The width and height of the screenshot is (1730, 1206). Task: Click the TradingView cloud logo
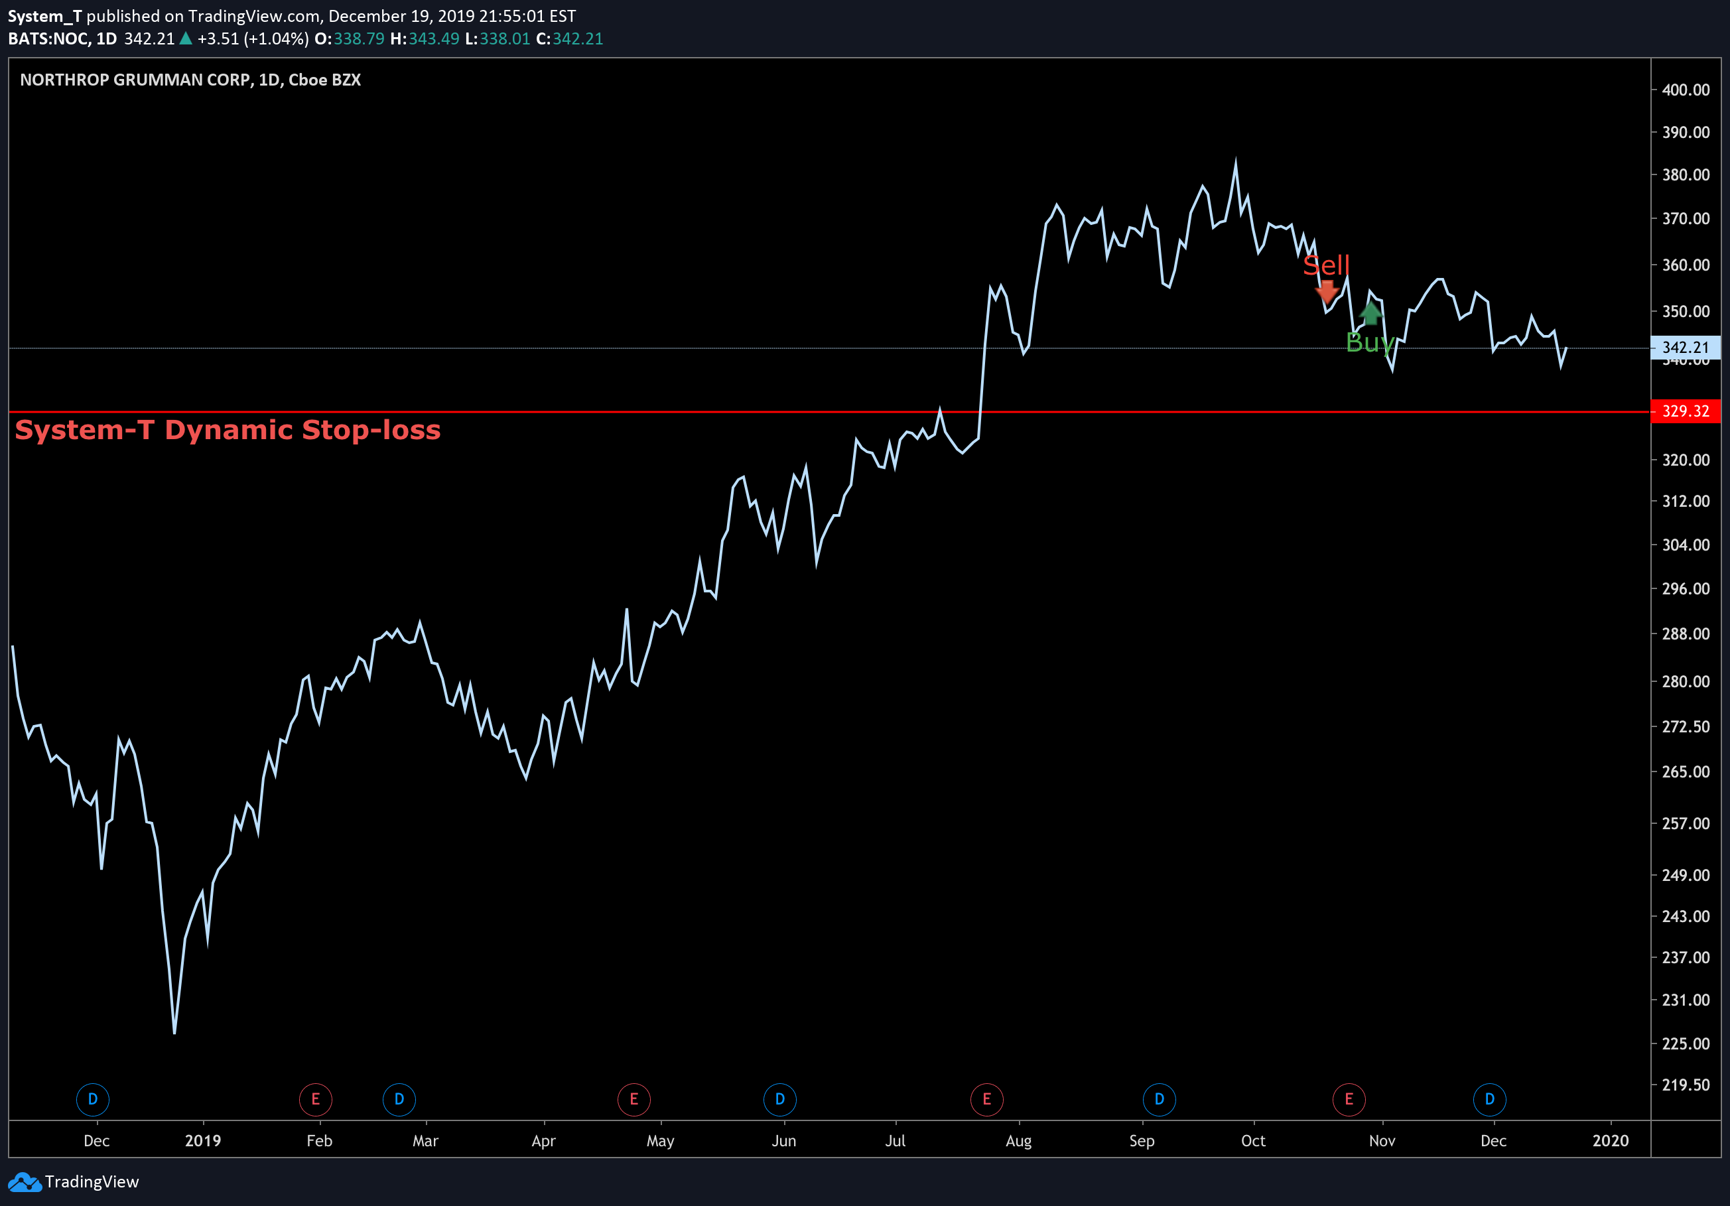click(x=25, y=1182)
